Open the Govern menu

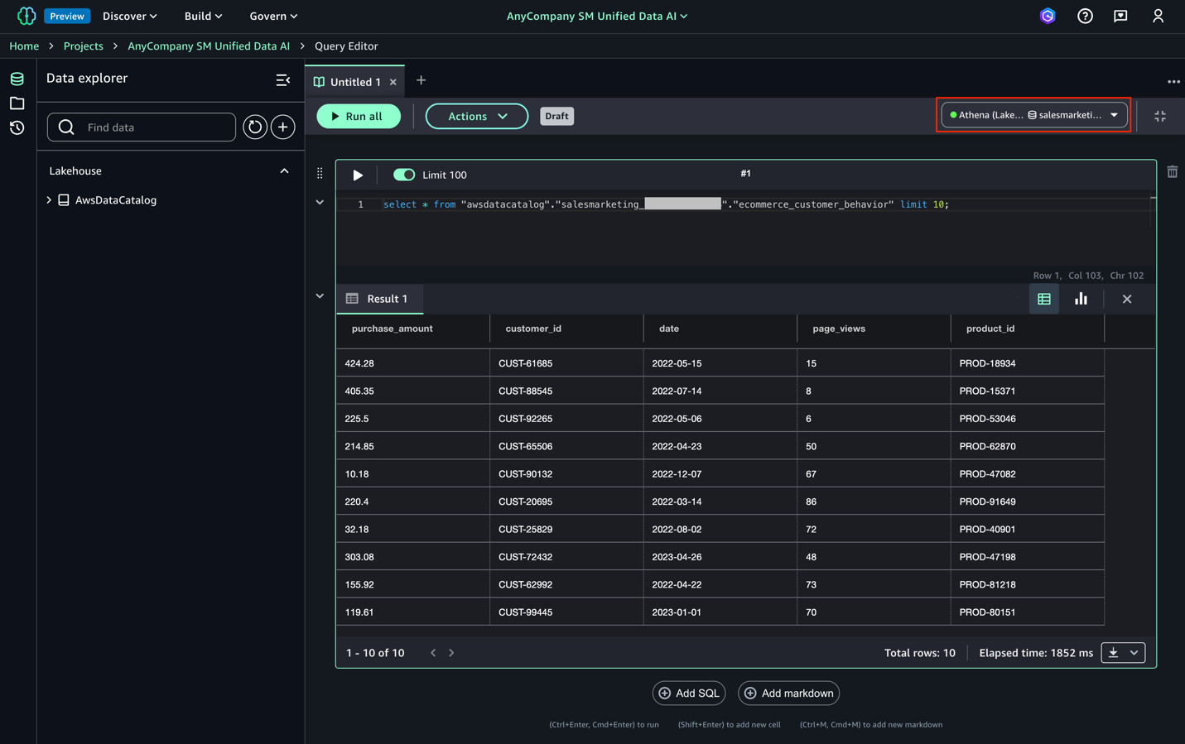(x=273, y=16)
